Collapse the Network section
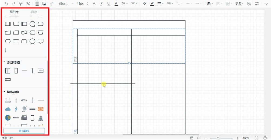The width and height of the screenshot is (271, 140). (x=4, y=92)
